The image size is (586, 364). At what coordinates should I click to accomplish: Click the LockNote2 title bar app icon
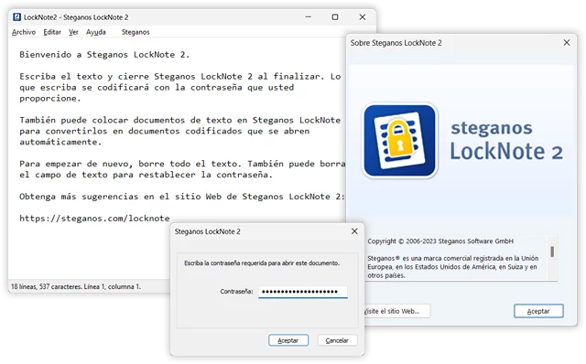(16, 17)
